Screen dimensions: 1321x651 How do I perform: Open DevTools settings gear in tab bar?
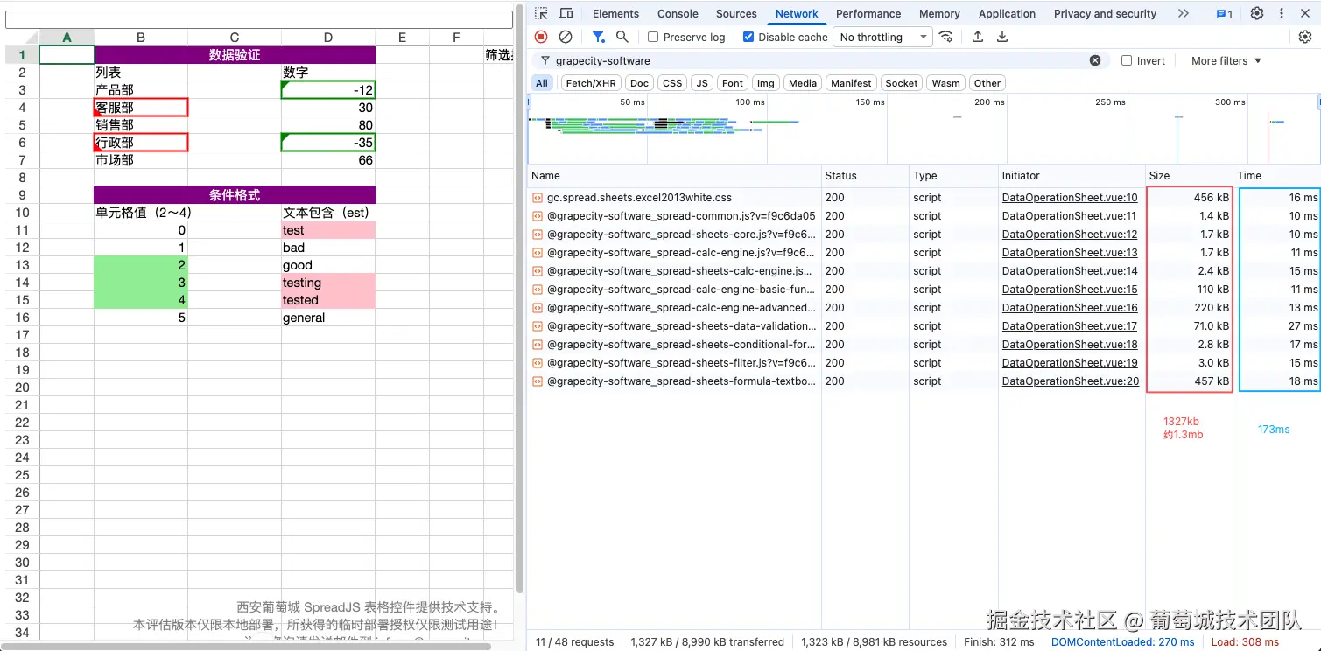[1257, 13]
